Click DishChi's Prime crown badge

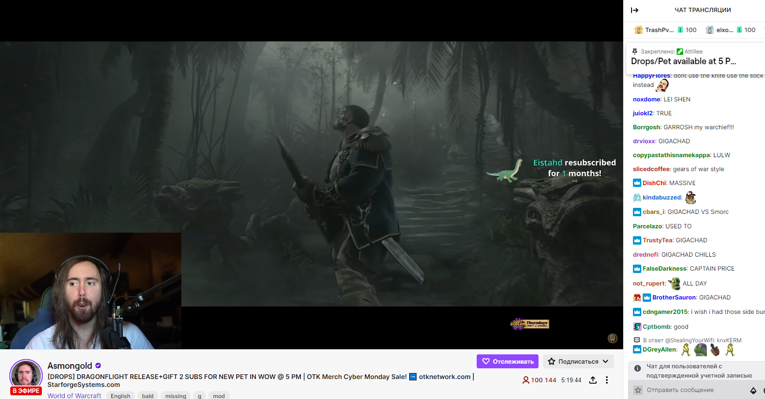(x=637, y=183)
